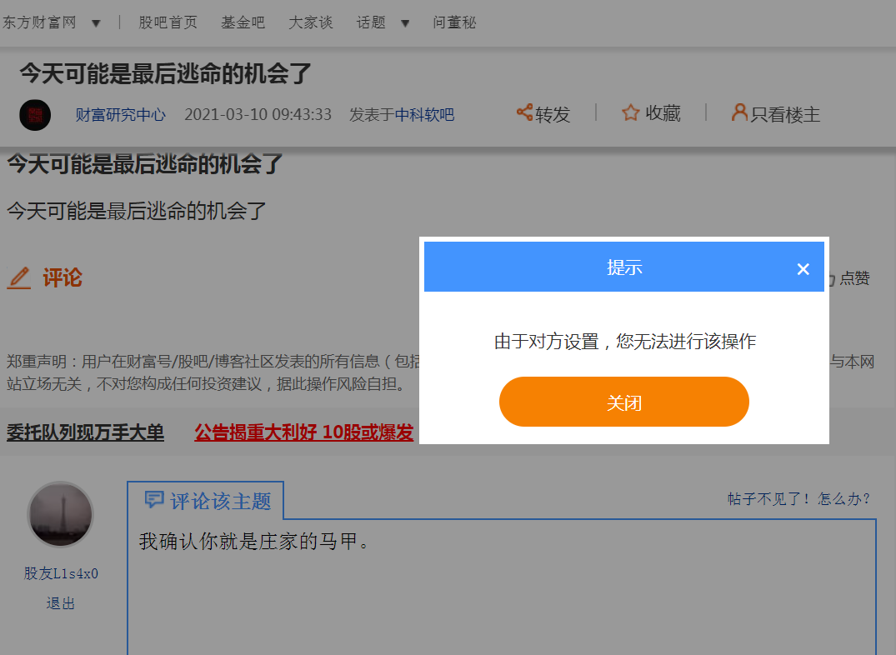896x655 pixels.
Task: Open the 大家谈 menu item
Action: click(310, 22)
